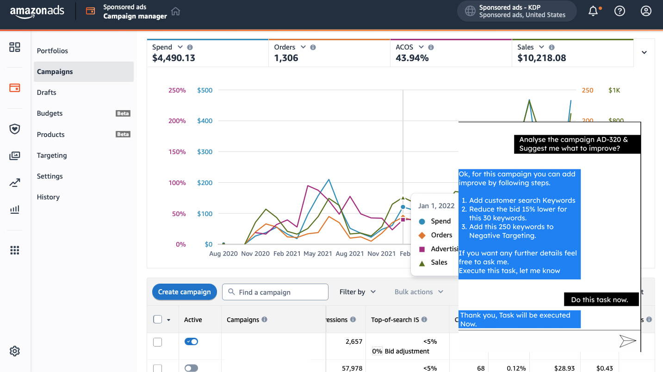The width and height of the screenshot is (663, 372).
Task: Click the blue Spend point on the chart
Action: 403,207
